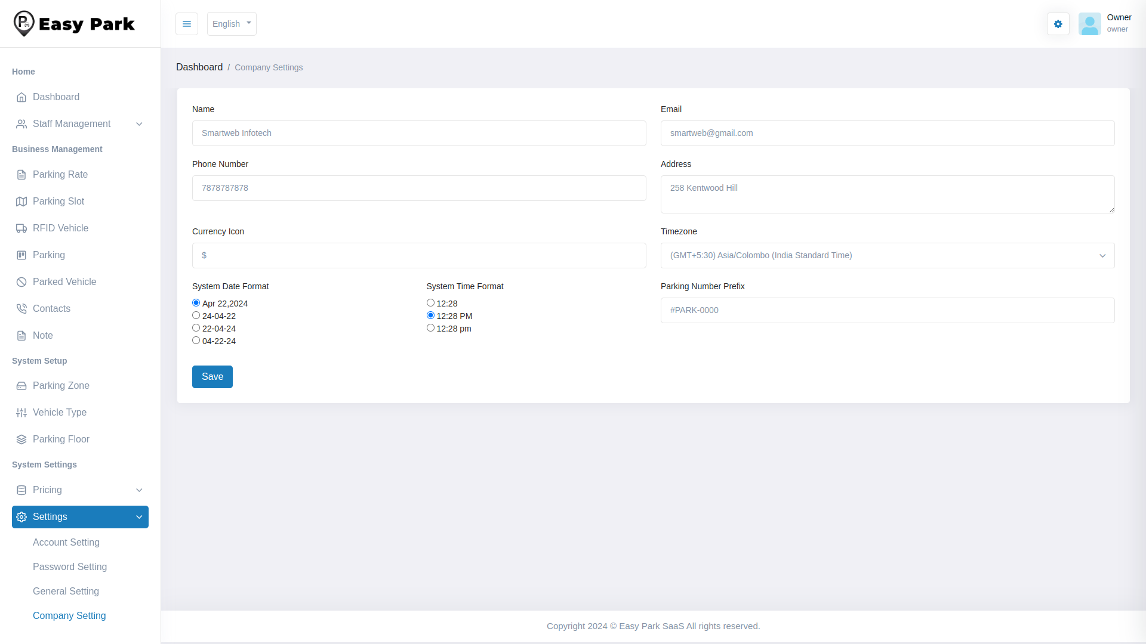The height and width of the screenshot is (644, 1146).
Task: Select the 12:28 pm time format radio
Action: click(x=430, y=328)
